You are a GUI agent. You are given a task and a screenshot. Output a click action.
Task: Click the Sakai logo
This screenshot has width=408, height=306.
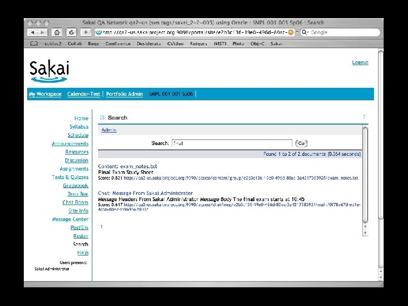(x=49, y=71)
